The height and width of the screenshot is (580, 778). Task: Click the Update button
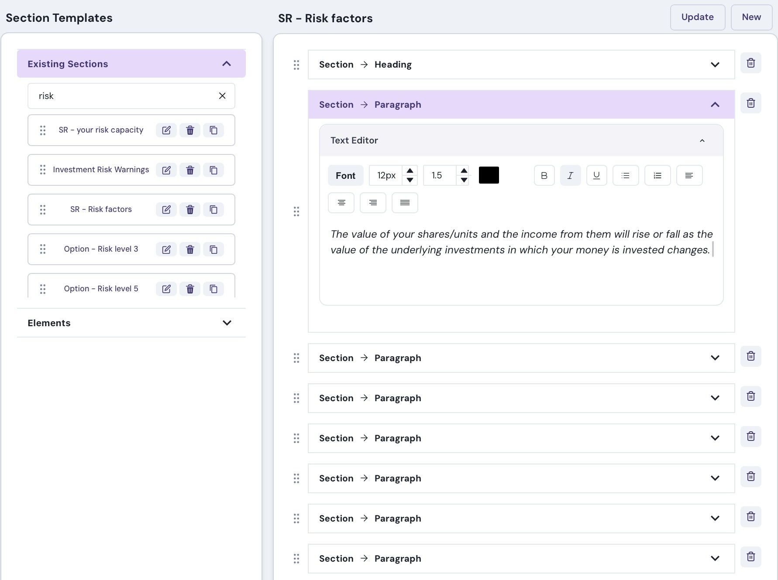pos(697,17)
